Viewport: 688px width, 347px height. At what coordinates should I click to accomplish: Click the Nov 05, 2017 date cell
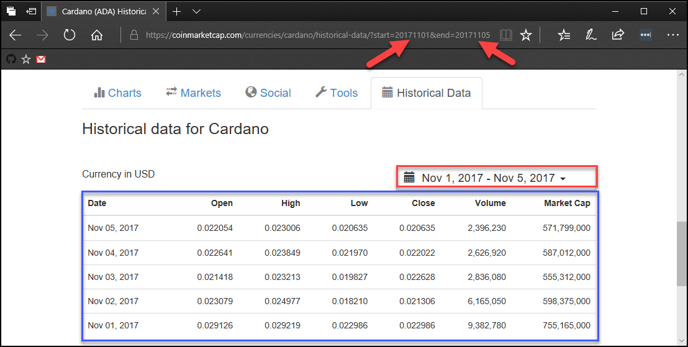(x=113, y=228)
